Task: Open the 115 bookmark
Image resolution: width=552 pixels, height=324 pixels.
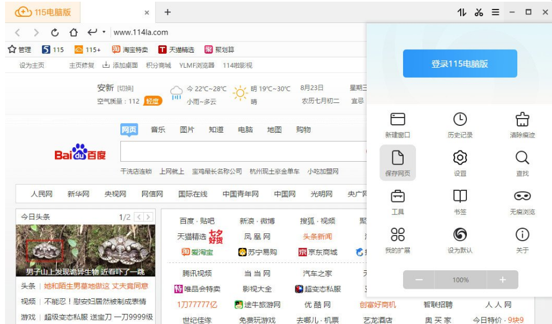Action: click(x=53, y=50)
